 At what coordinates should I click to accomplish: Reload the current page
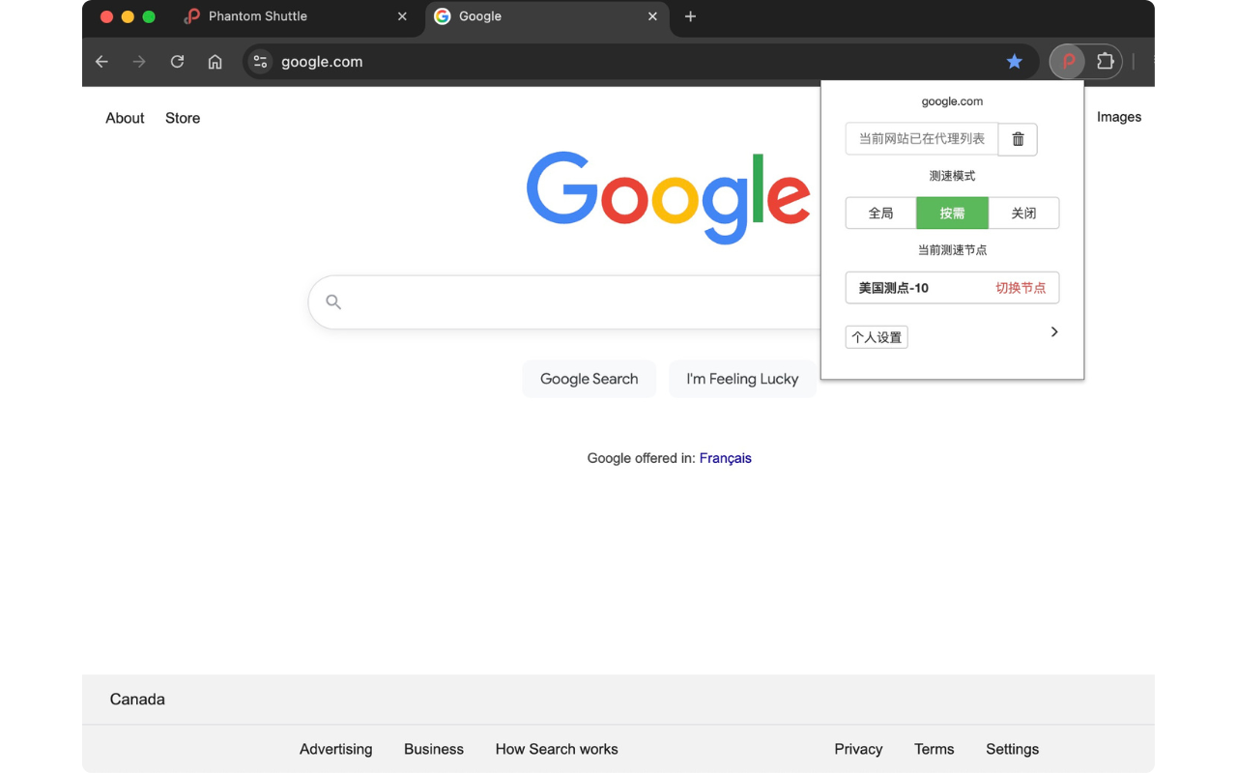pos(177,61)
